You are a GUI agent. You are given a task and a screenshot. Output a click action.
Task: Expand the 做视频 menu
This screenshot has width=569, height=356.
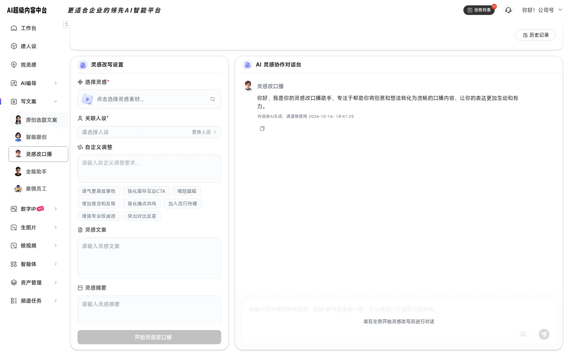(x=34, y=246)
